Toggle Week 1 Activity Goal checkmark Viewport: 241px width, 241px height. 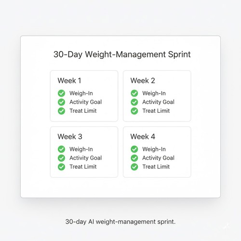61,102
